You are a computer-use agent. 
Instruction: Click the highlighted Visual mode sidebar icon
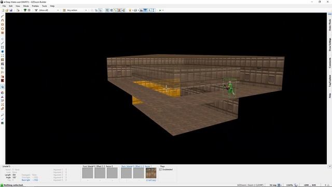tap(2, 87)
